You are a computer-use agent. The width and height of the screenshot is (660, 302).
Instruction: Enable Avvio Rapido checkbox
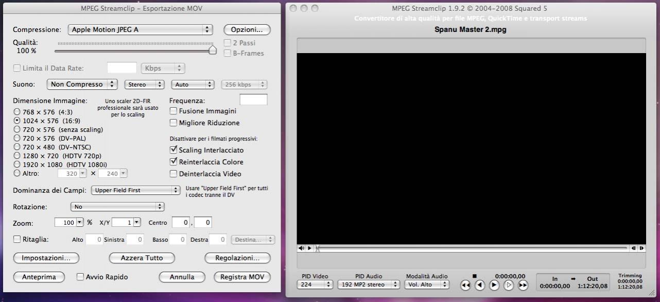point(80,277)
